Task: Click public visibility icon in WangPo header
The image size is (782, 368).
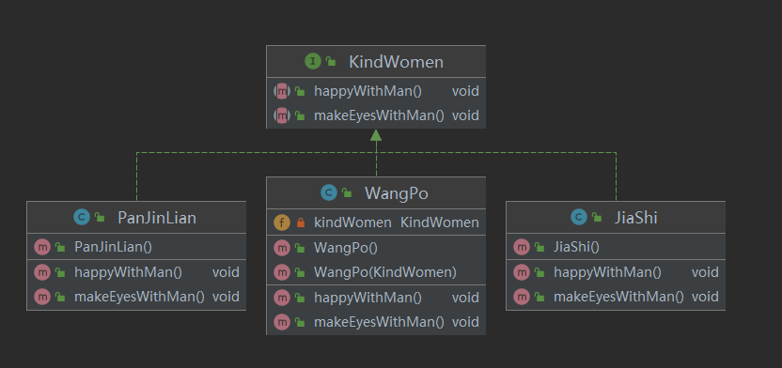Action: click(347, 193)
